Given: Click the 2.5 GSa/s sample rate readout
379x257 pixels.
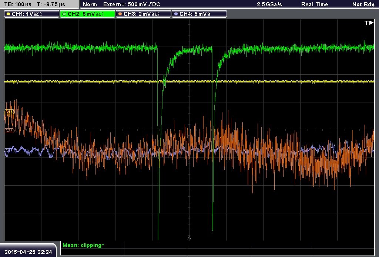Looking at the screenshot, I should [x=269, y=4].
